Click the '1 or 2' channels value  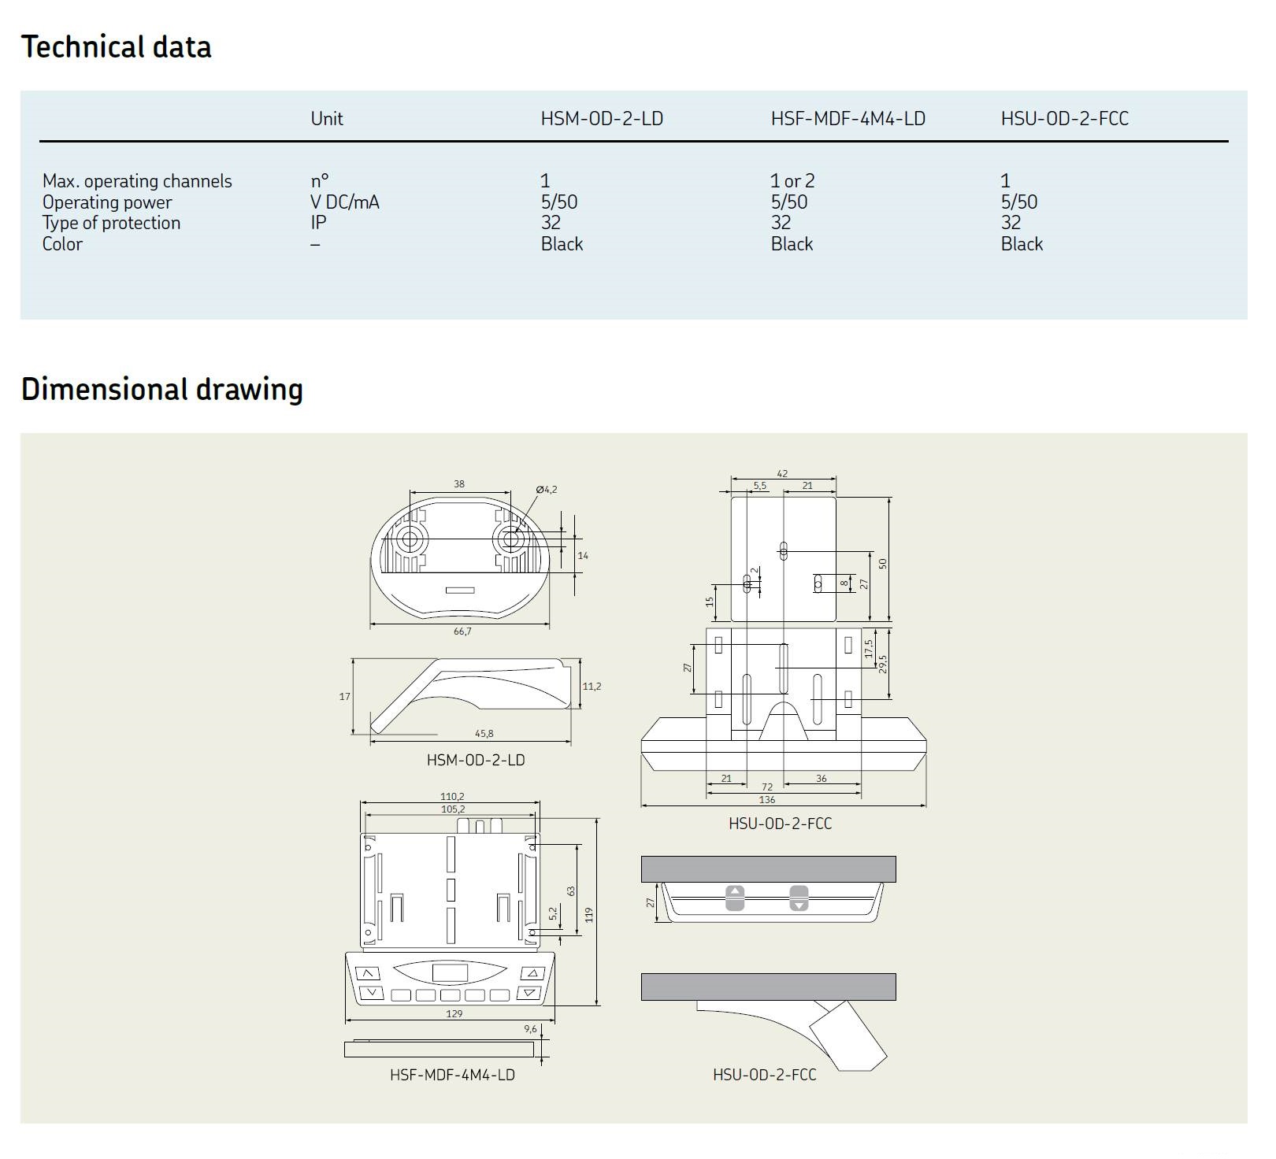792,181
